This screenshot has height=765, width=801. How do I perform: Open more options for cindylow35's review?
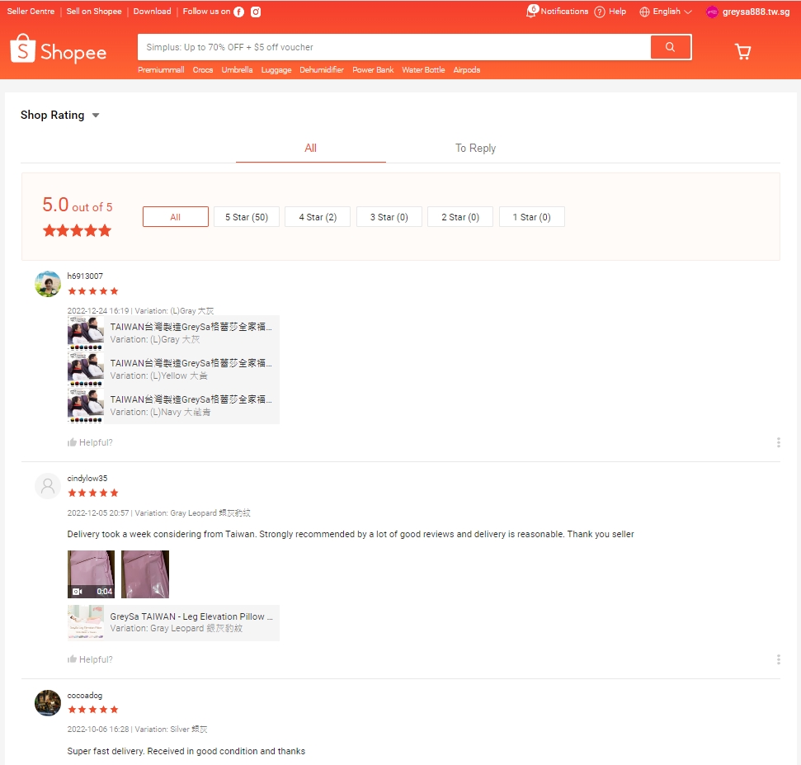coord(778,659)
